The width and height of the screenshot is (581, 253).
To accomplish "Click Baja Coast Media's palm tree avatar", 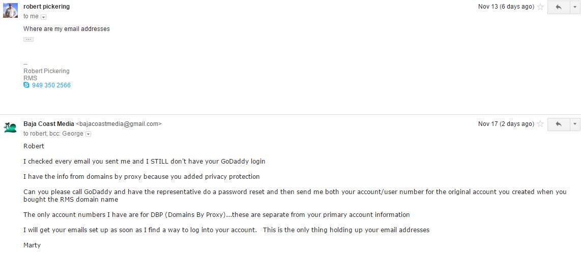I will (x=10, y=128).
